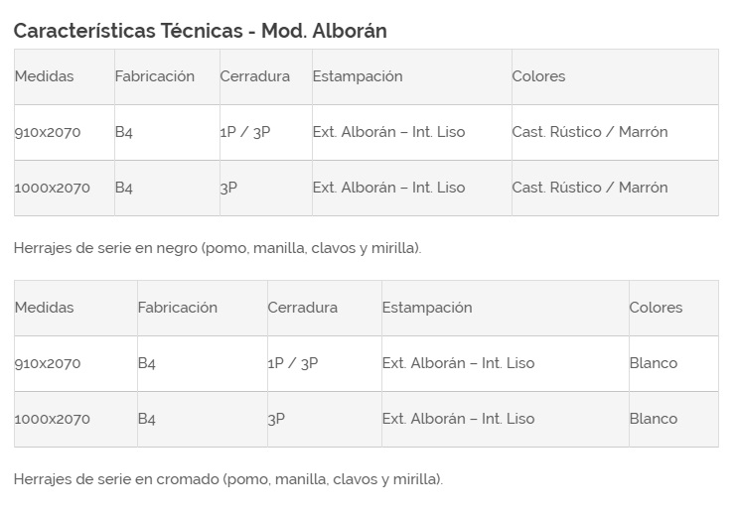Select Blanco in the bottom table's 910x2070 row

click(x=653, y=363)
